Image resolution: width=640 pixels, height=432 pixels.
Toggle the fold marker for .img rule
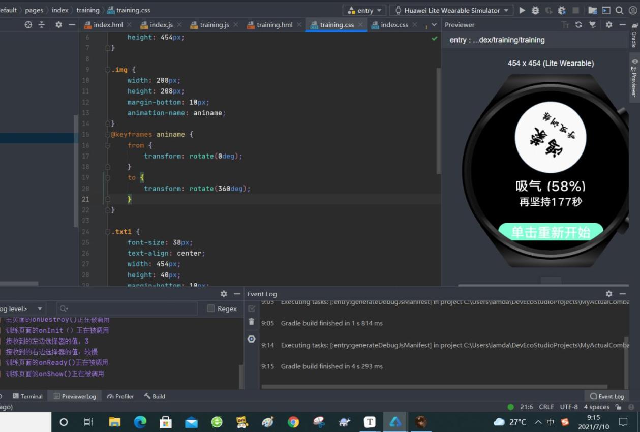(x=108, y=70)
